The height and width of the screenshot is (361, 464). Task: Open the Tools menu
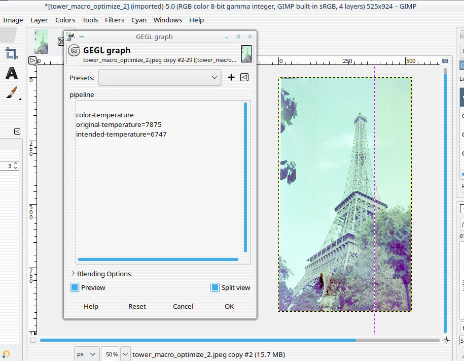click(90, 20)
